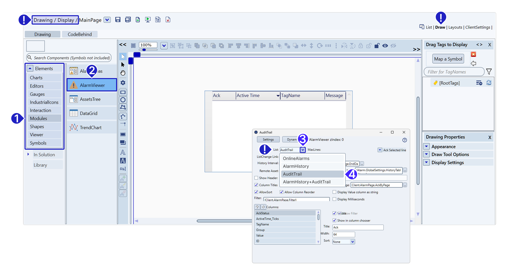Open the Layouts link at top right
The height and width of the screenshot is (273, 516).
tap(455, 27)
